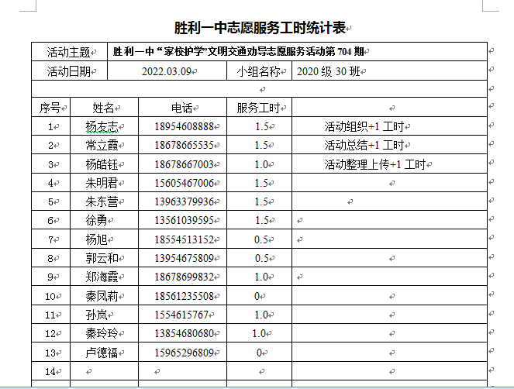
Task: Select the name 杨旭
Action: [x=96, y=239]
